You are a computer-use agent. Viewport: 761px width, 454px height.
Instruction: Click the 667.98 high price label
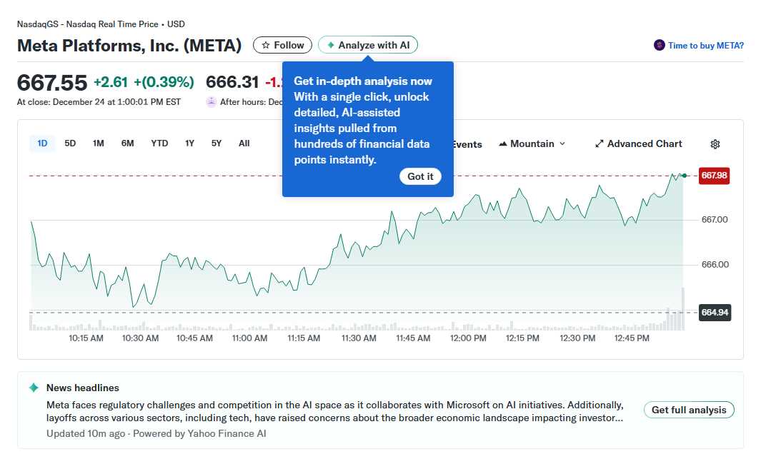tap(714, 176)
